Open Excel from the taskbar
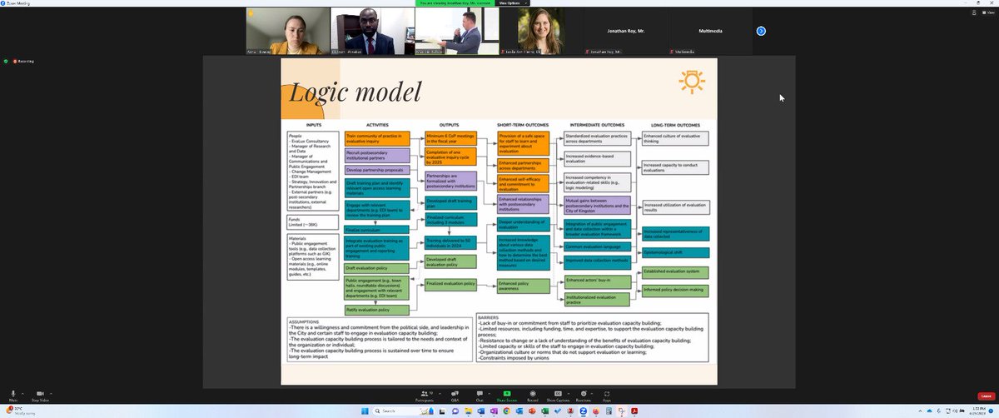Viewport: 999px width, 418px height. [x=544, y=411]
